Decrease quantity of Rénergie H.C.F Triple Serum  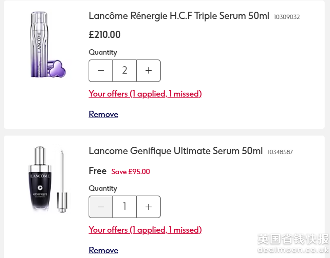click(101, 71)
